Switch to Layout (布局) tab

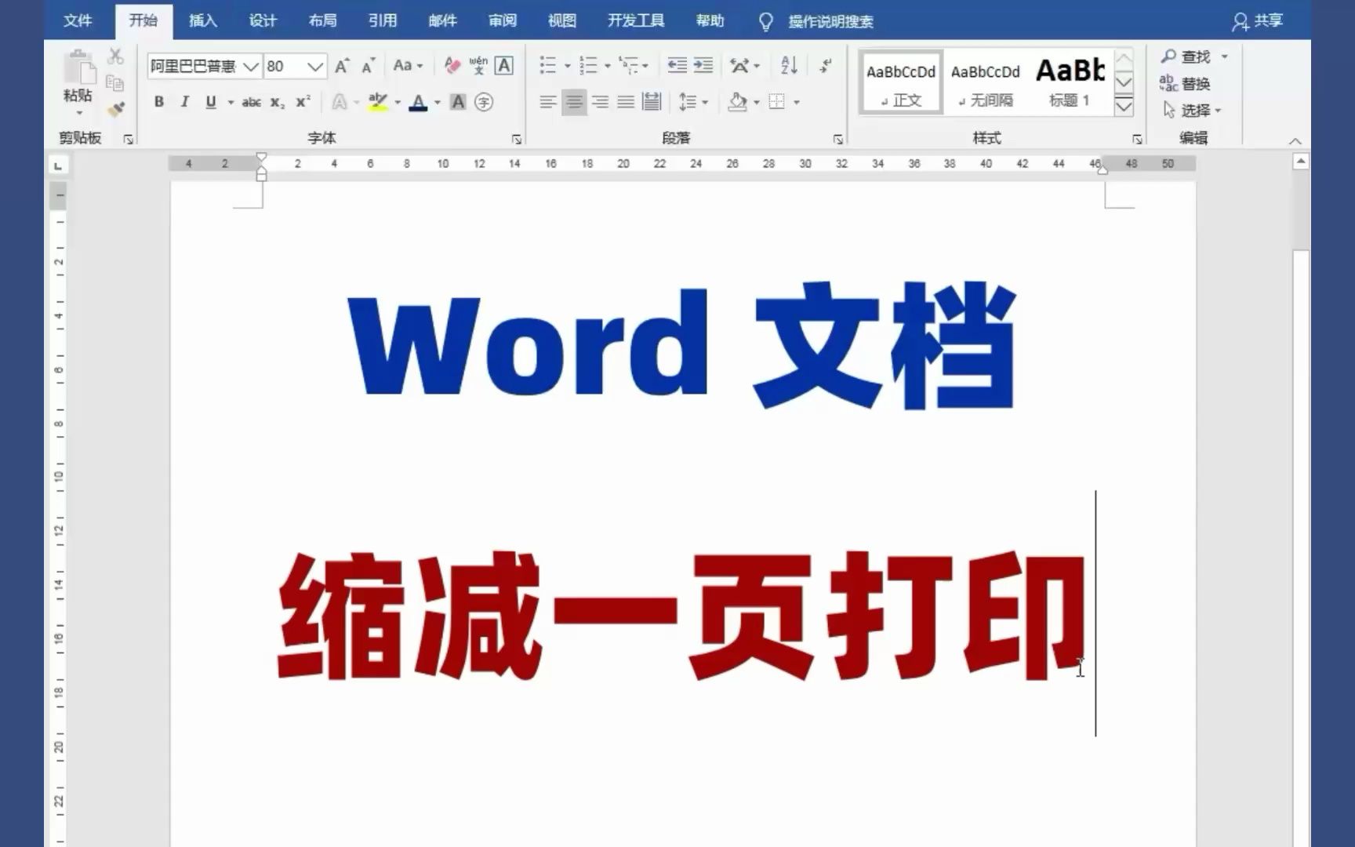[322, 20]
